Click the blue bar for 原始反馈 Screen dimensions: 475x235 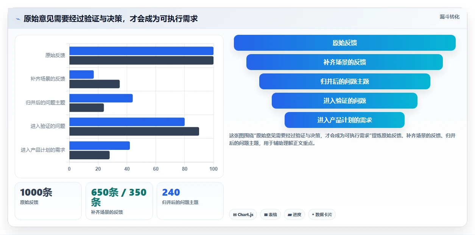pyautogui.click(x=141, y=51)
